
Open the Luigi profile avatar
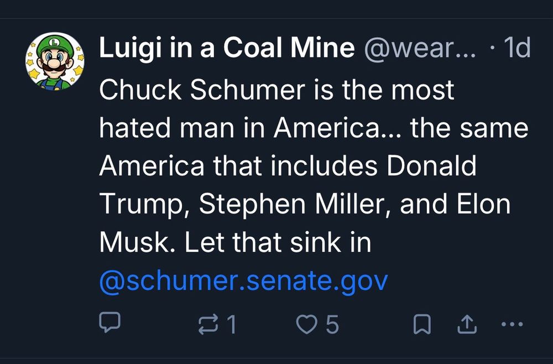pyautogui.click(x=55, y=61)
